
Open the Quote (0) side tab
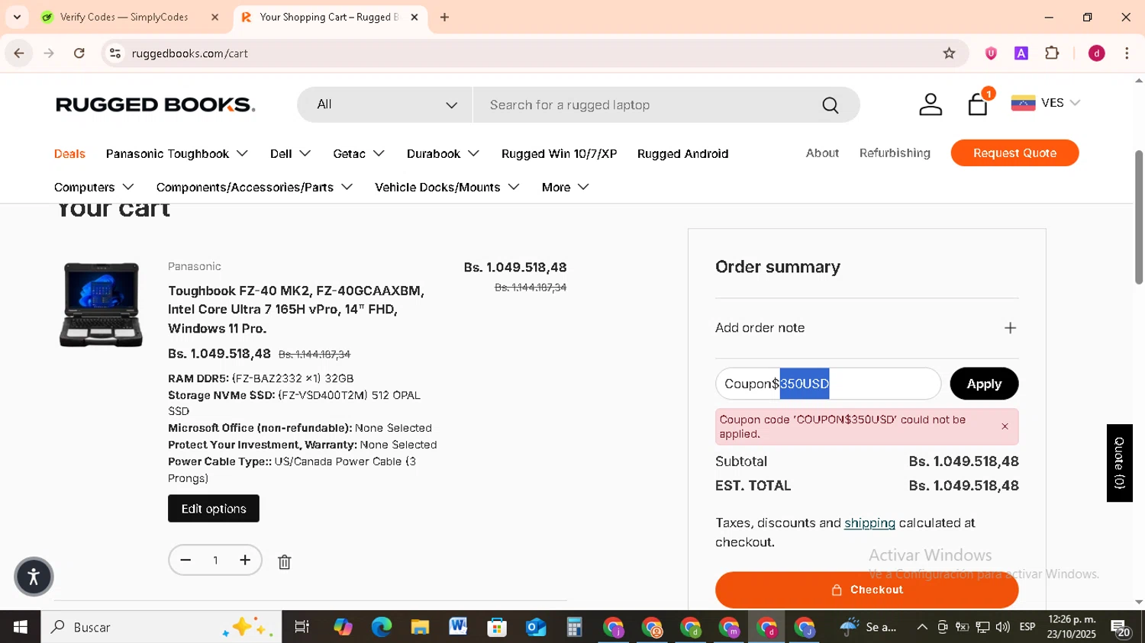pyautogui.click(x=1120, y=463)
